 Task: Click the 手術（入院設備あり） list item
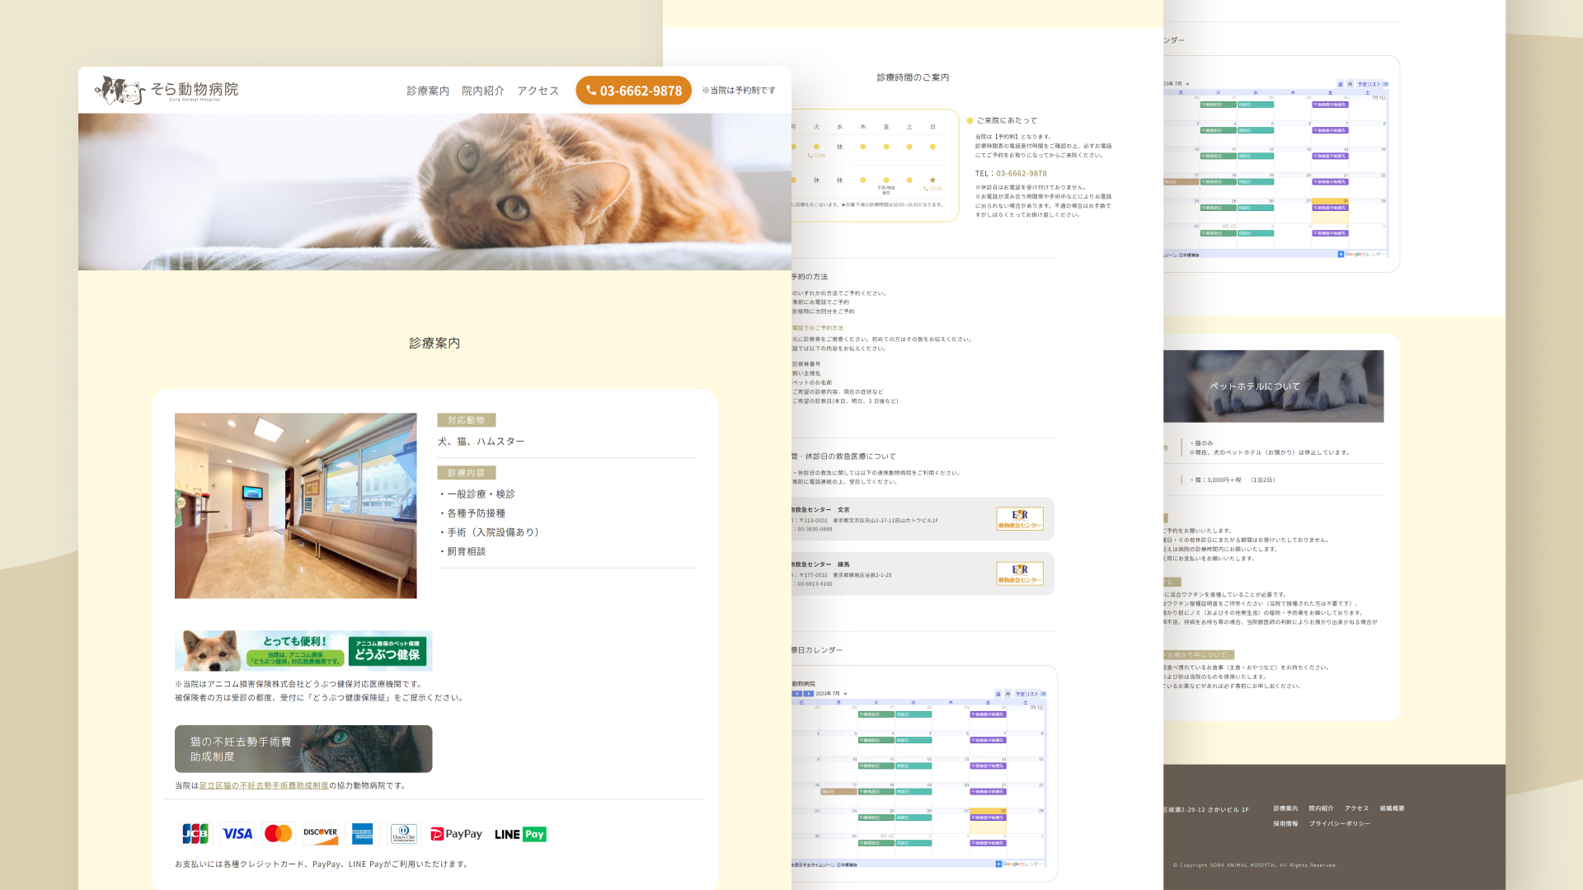coord(491,532)
